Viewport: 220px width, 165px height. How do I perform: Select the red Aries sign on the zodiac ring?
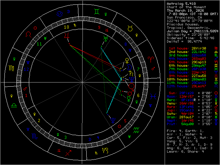tap(151, 59)
